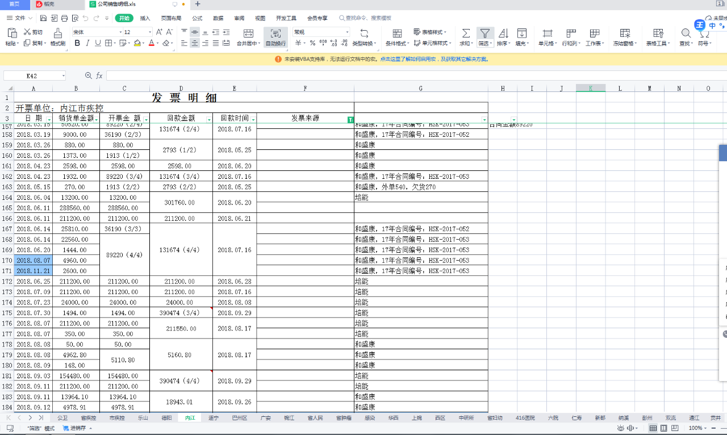The height and width of the screenshot is (435, 727).
Task: Click the Sort (排序) icon
Action: tap(503, 33)
